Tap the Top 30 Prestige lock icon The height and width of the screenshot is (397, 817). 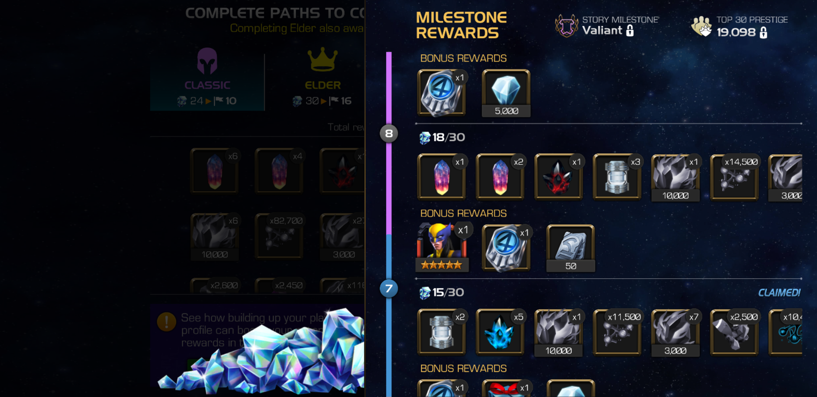pos(764,32)
